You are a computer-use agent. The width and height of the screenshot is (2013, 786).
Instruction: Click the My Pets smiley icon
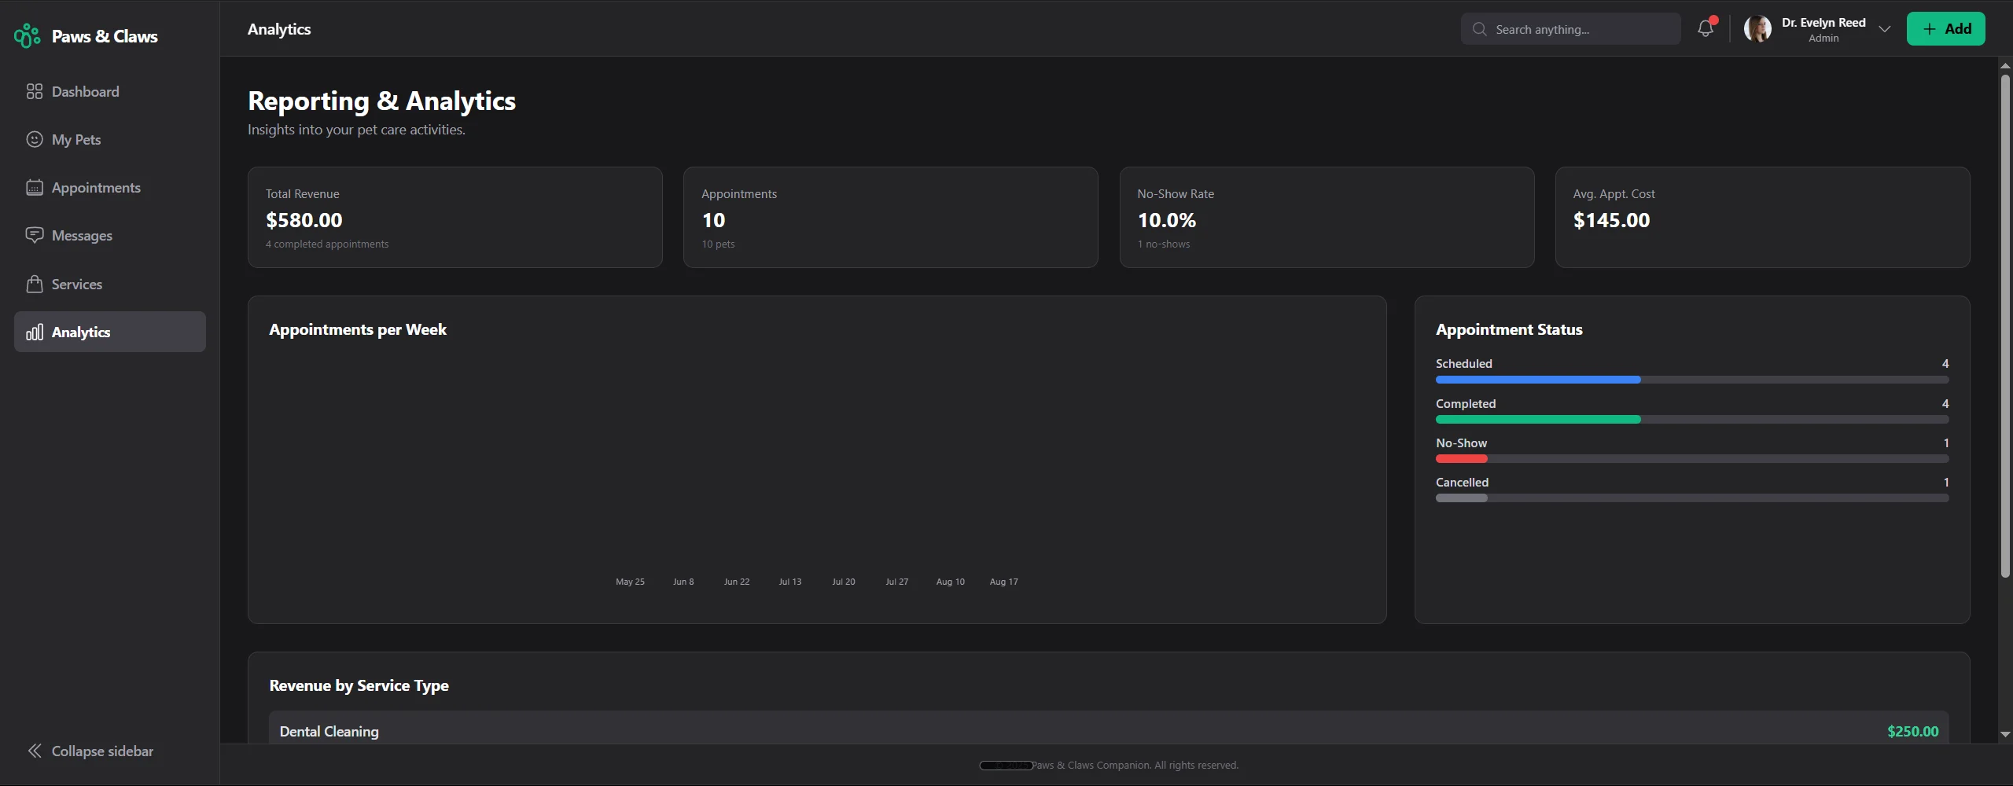click(x=34, y=140)
